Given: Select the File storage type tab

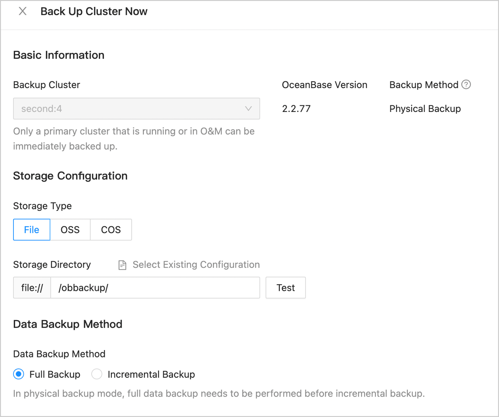Looking at the screenshot, I should tap(32, 230).
